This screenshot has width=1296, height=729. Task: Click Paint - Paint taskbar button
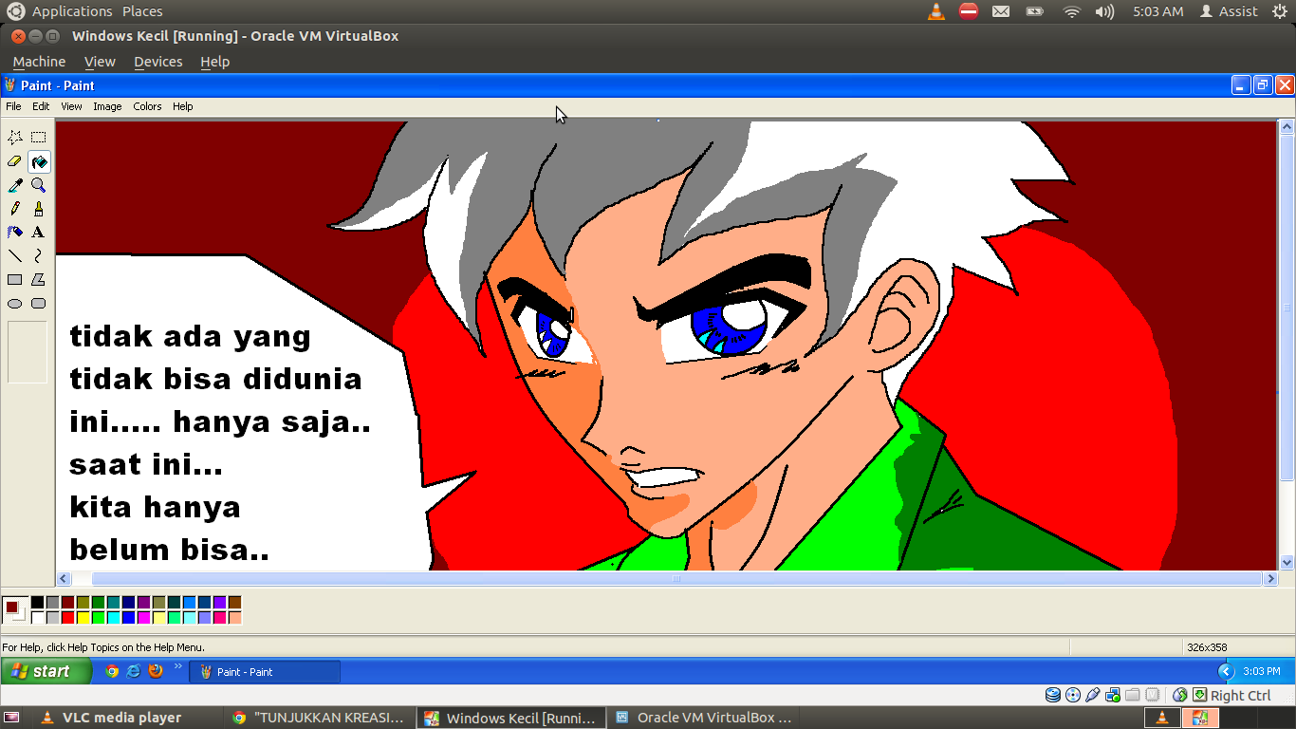265,671
